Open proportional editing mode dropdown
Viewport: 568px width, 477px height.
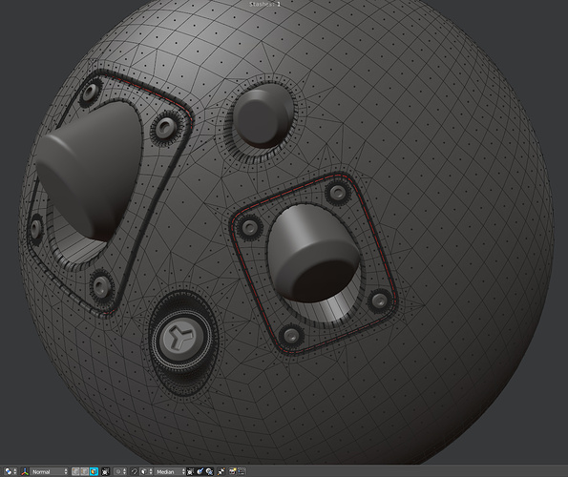pos(121,471)
